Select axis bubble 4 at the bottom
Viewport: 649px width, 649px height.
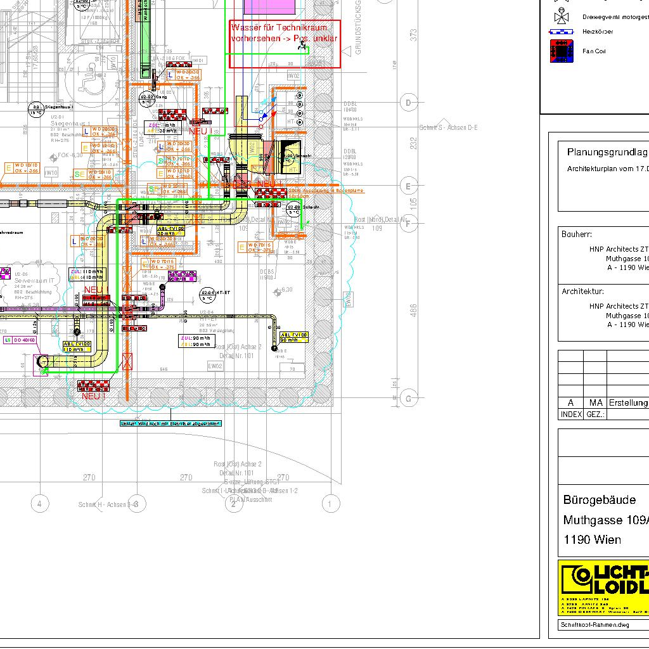(x=40, y=504)
